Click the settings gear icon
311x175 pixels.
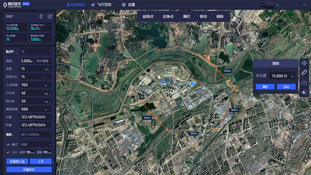tap(124, 5)
